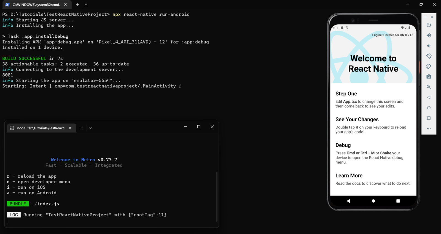Close the emulator toolbar with its X
The height and width of the screenshot is (234, 441).
click(432, 17)
